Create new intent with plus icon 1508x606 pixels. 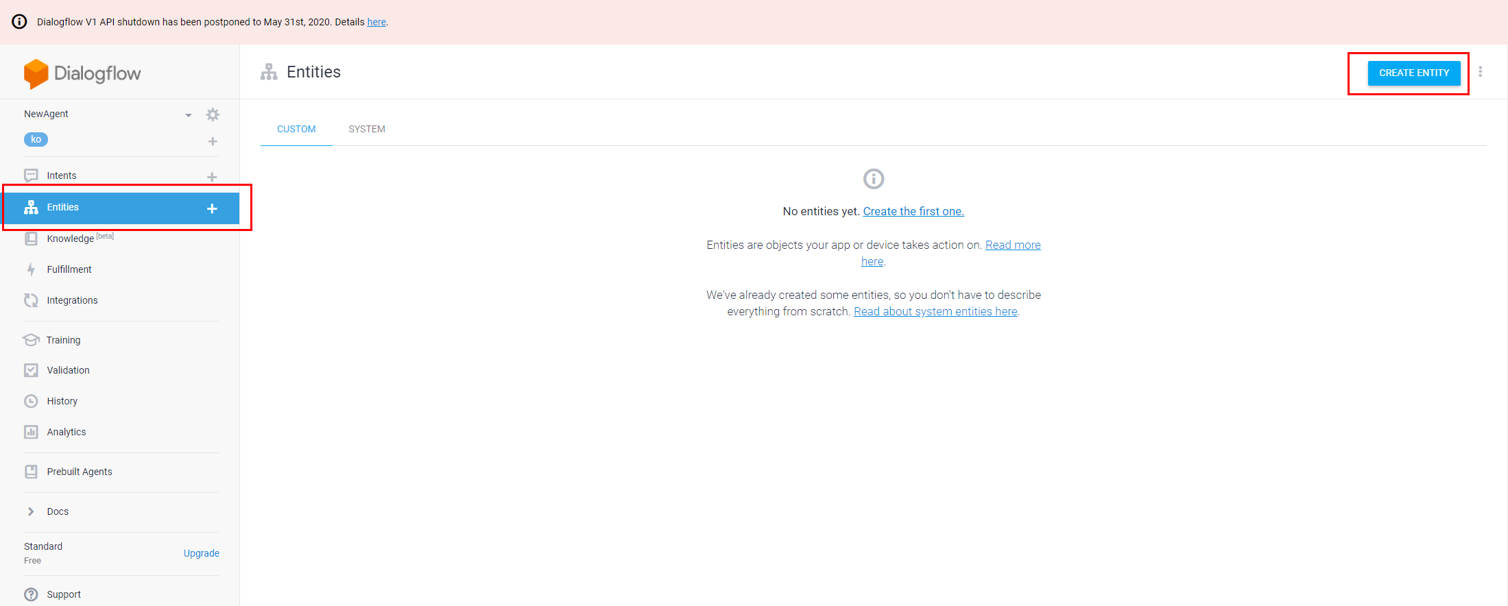coord(212,177)
